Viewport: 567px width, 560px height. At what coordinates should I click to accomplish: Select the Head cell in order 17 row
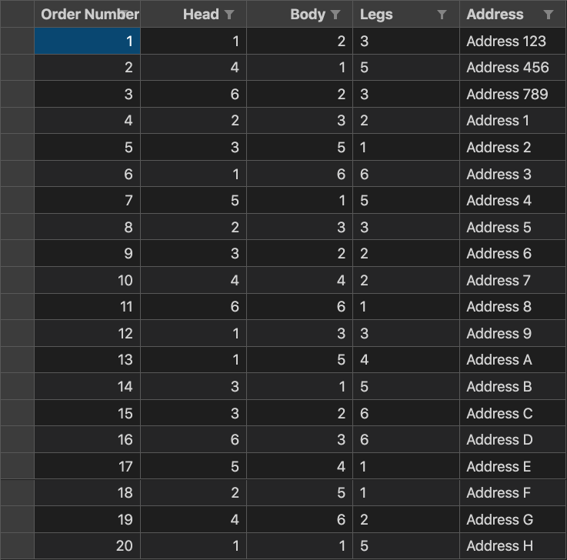click(x=193, y=466)
